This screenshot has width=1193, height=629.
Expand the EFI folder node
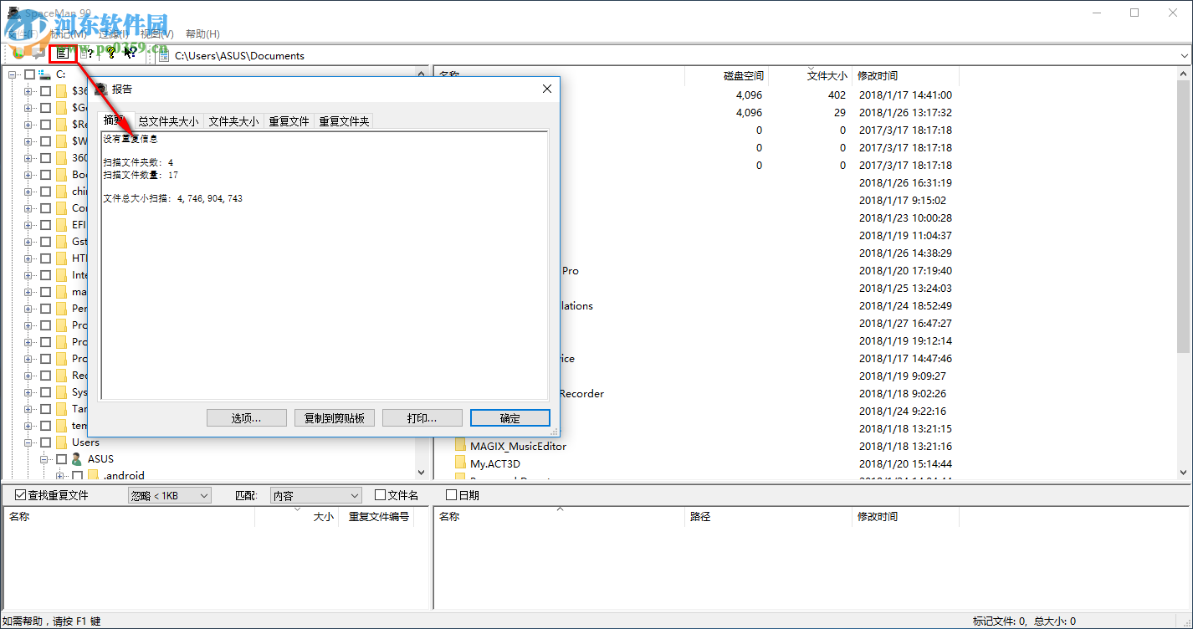pos(28,225)
